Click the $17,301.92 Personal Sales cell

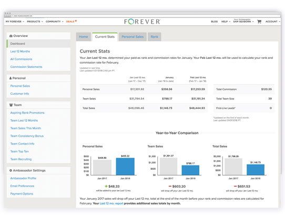point(137,89)
